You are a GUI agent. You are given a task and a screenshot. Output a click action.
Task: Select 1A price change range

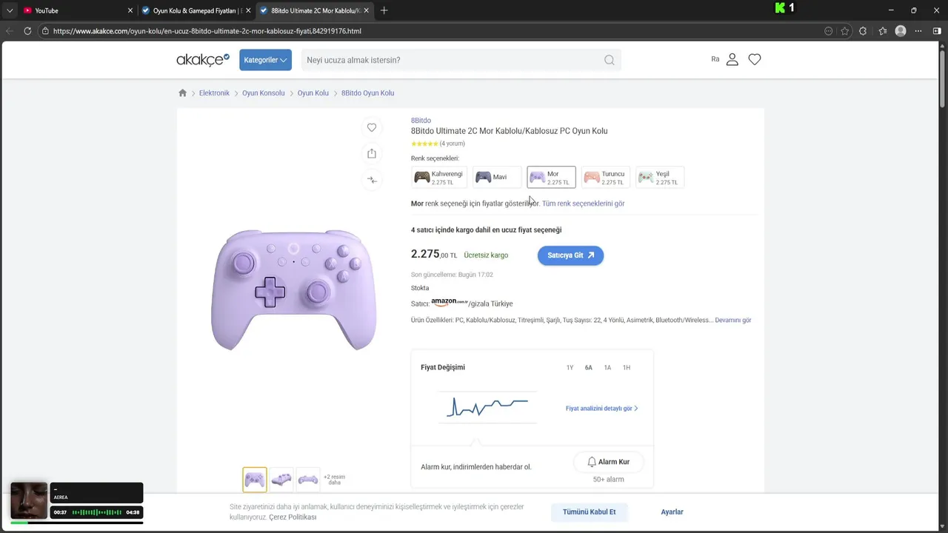[x=607, y=368]
